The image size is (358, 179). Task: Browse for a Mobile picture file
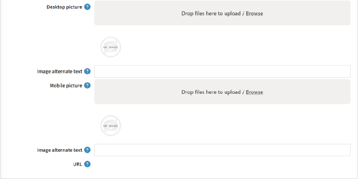(x=254, y=92)
